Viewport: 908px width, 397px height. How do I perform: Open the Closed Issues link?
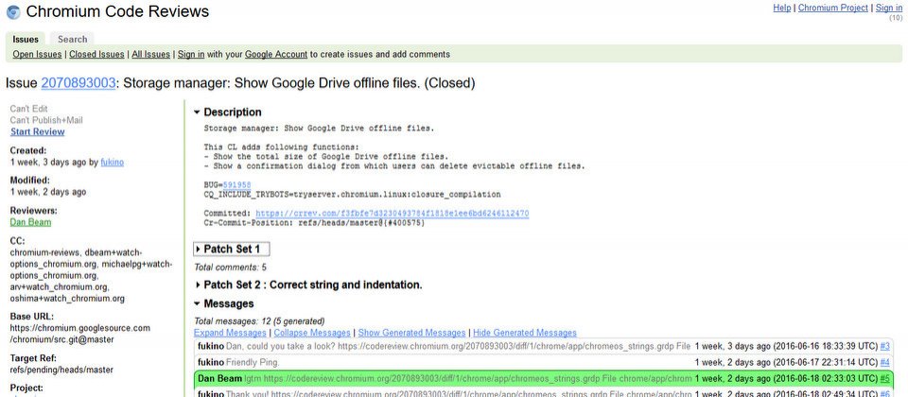tap(97, 55)
